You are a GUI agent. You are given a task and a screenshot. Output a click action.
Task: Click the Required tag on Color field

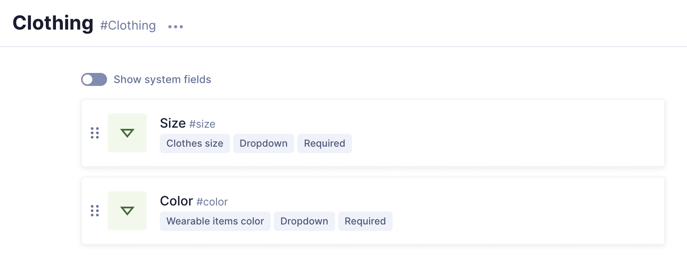pos(365,221)
